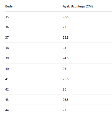
Task: Select size 40 cell
Action: (x=7, y=69)
